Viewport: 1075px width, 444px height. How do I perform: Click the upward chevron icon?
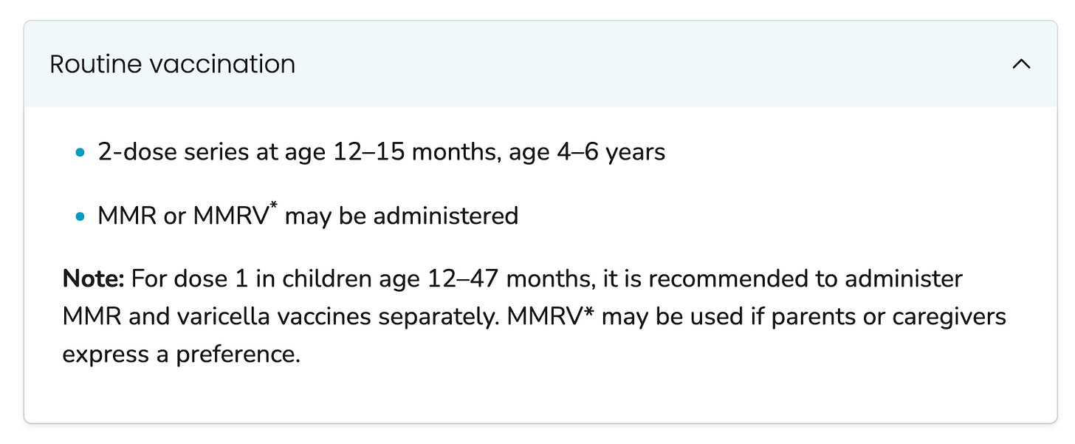(x=1021, y=64)
